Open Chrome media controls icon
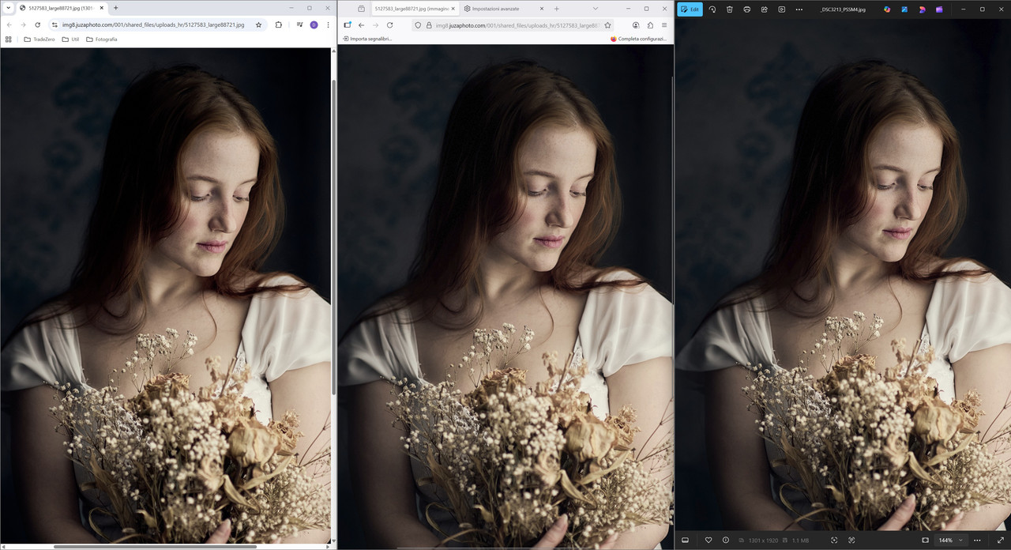1011x550 pixels. [x=300, y=24]
